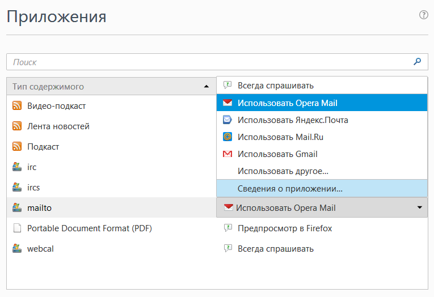This screenshot has width=434, height=297.
Task: Click the document icon beside Portable Document Format
Action: click(x=17, y=228)
